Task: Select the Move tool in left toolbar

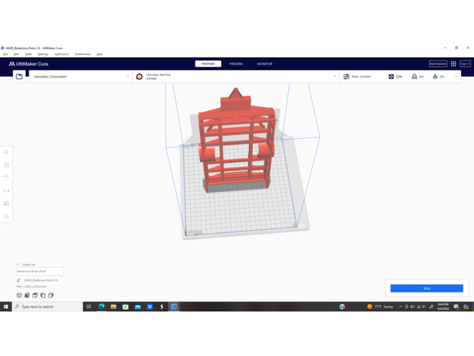Action: (x=7, y=152)
